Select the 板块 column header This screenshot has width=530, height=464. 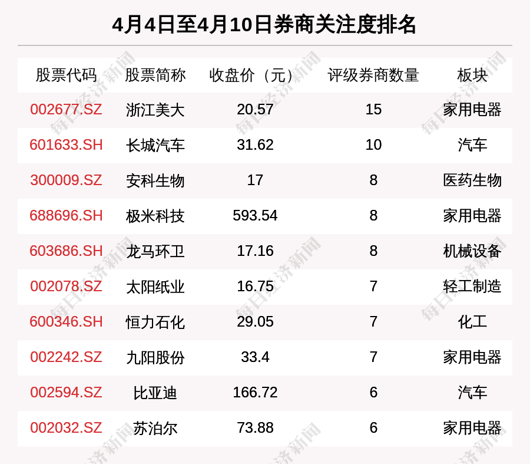tap(472, 75)
